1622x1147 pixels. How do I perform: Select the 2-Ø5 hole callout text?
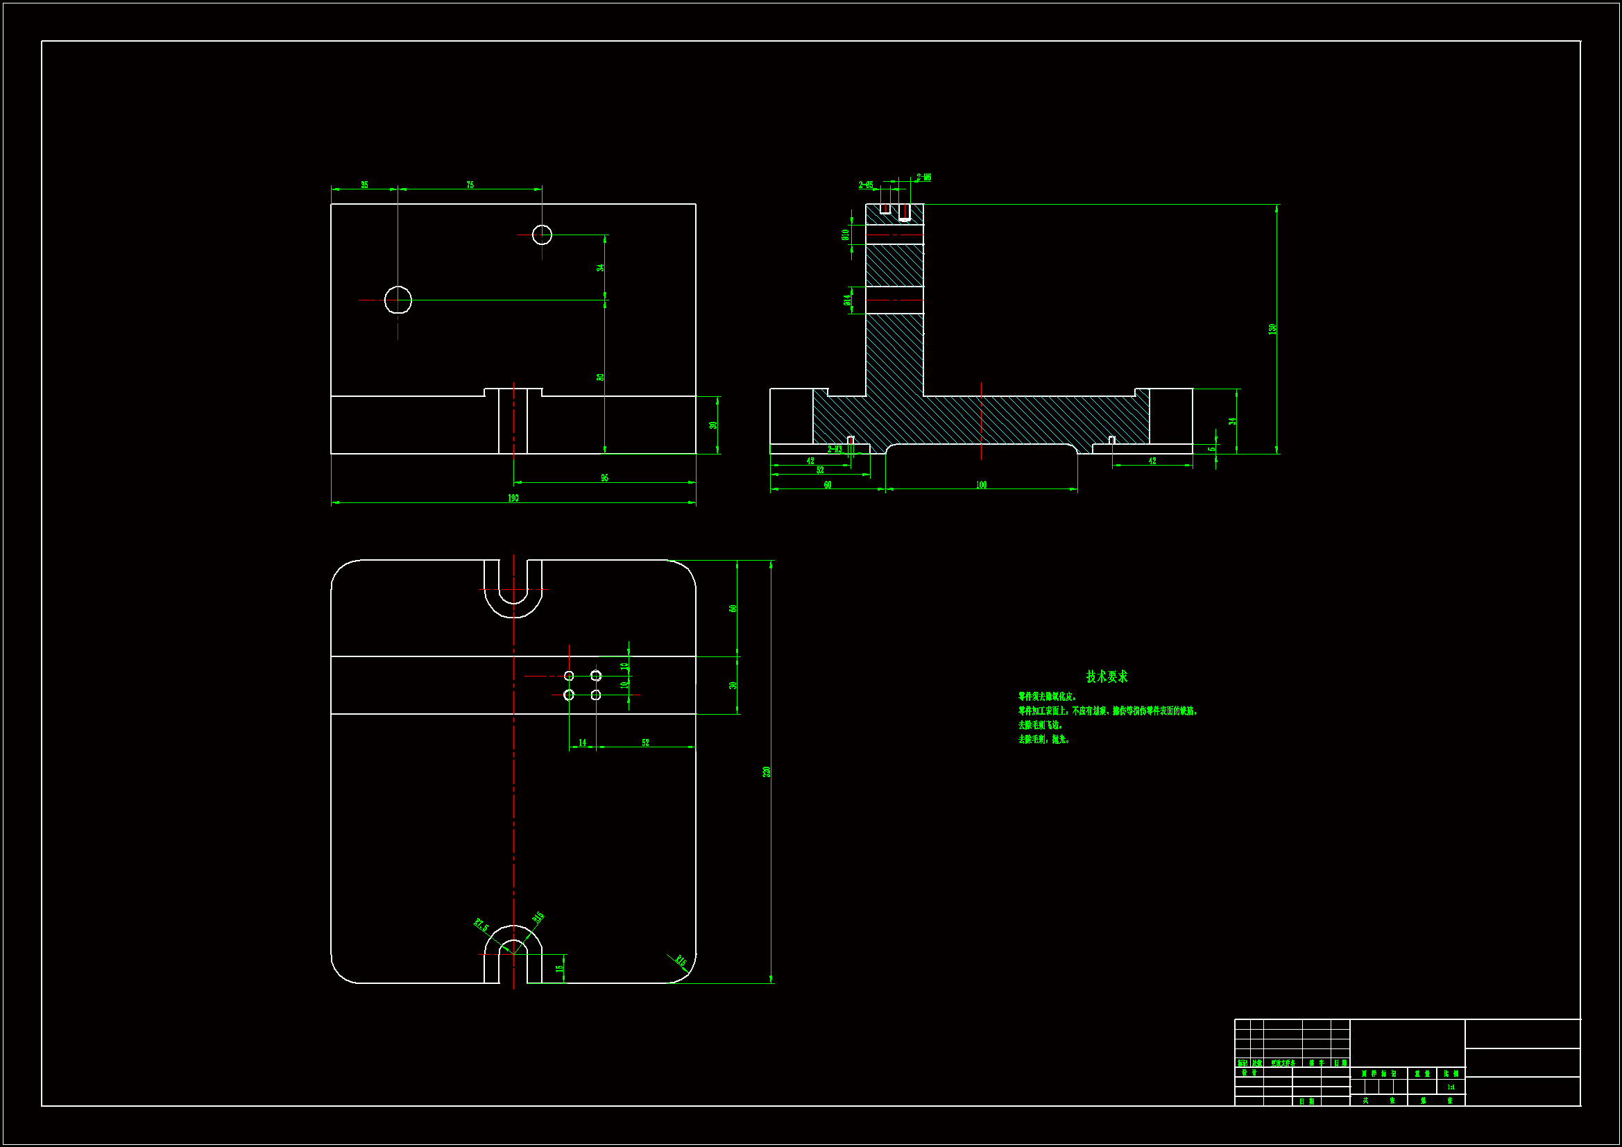pos(865,185)
